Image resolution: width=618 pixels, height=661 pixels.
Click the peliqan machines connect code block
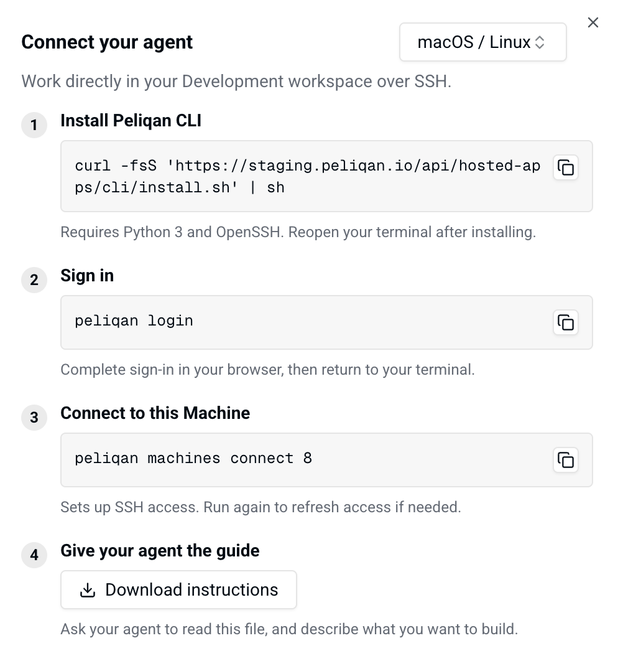coord(326,460)
